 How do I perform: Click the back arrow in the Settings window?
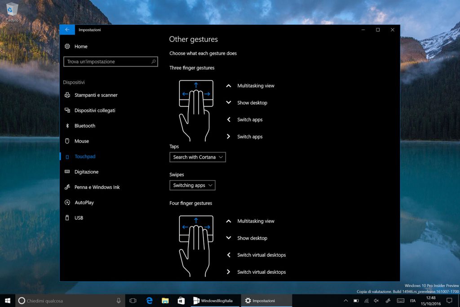pyautogui.click(x=67, y=29)
